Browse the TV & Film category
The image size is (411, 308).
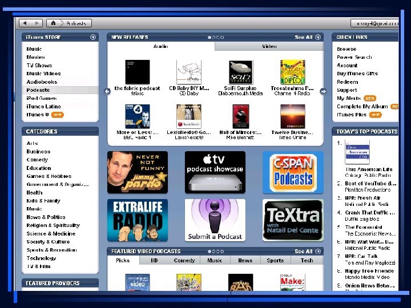coord(39,266)
